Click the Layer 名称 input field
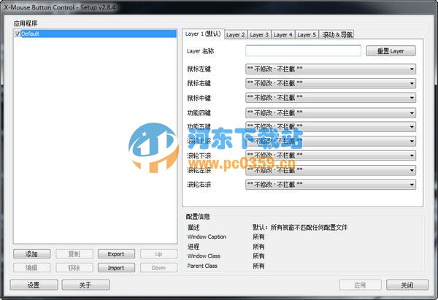This screenshot has width=438, height=300. coord(303,51)
